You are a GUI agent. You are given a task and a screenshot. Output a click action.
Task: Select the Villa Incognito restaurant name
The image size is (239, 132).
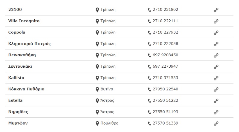(24, 21)
